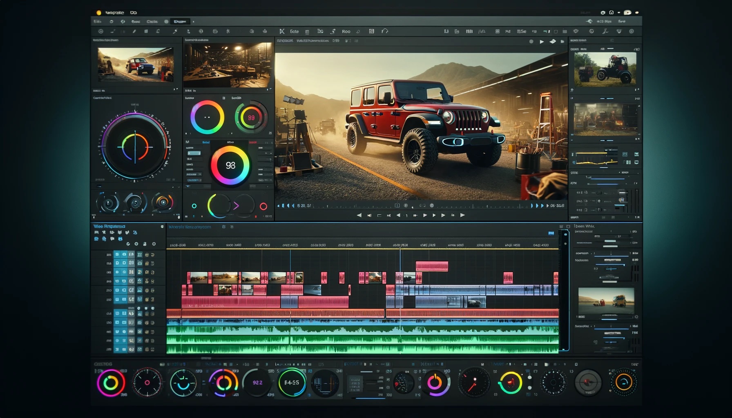Click the clock icon above the track headers
This screenshot has width=732, height=418.
(154, 244)
